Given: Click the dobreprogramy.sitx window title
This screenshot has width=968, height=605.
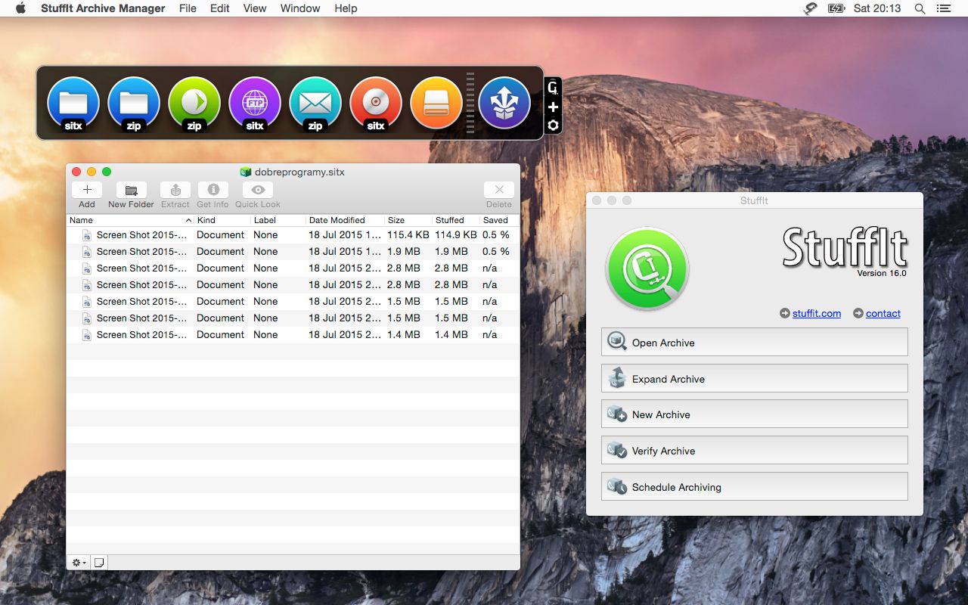Looking at the screenshot, I should click(299, 172).
